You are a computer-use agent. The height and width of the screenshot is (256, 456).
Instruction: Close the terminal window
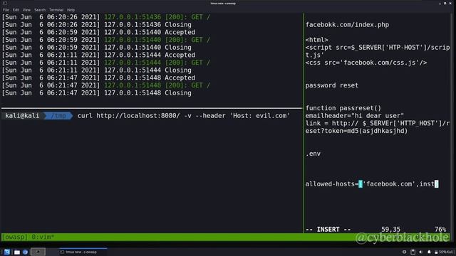click(450, 3)
